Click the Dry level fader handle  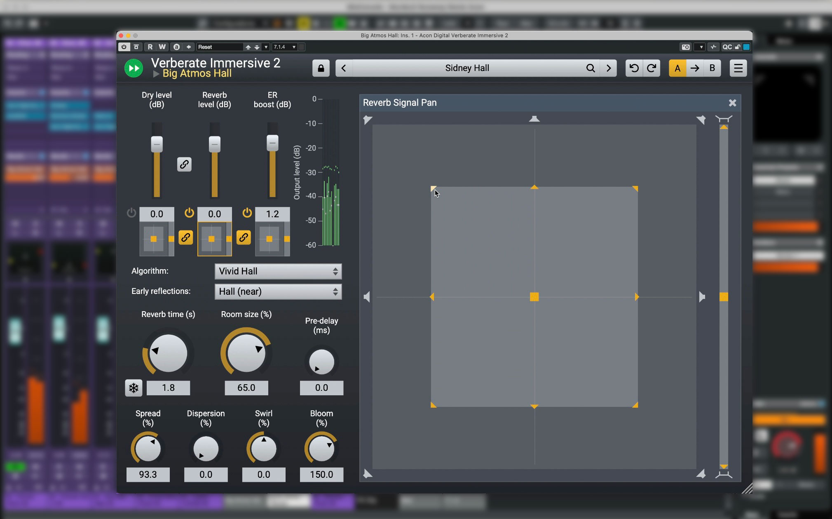157,144
